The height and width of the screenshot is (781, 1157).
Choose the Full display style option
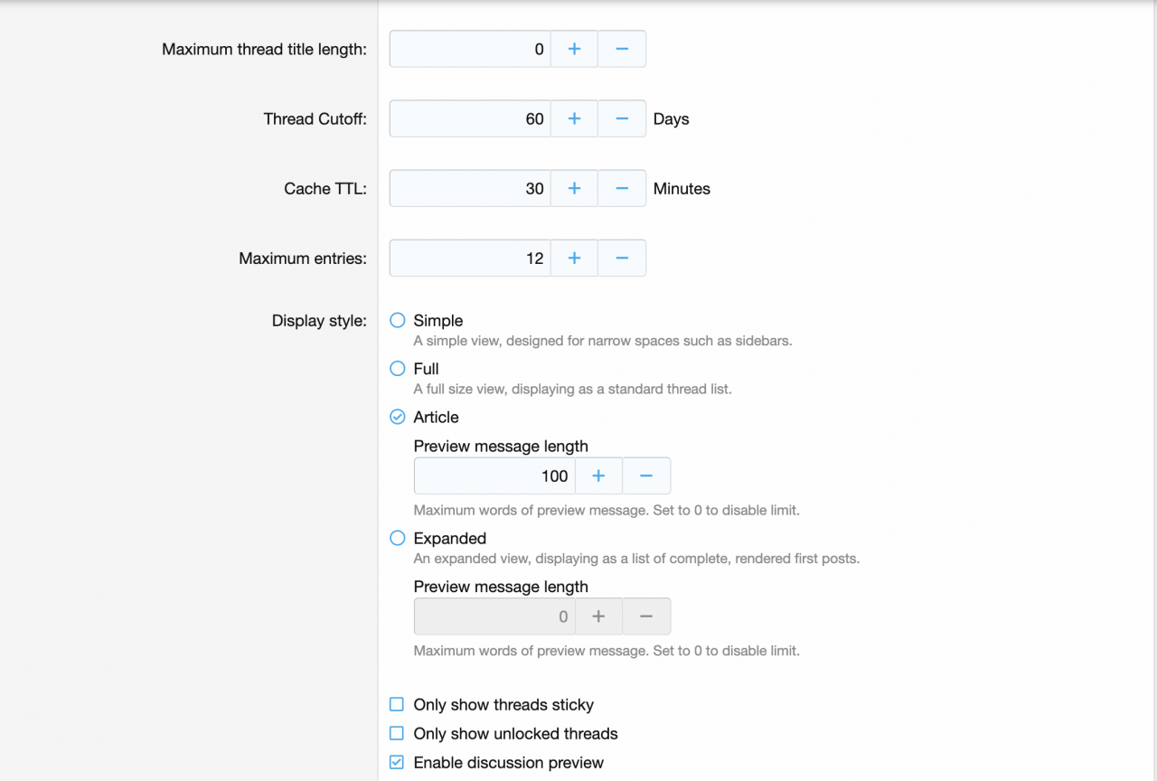click(x=397, y=368)
